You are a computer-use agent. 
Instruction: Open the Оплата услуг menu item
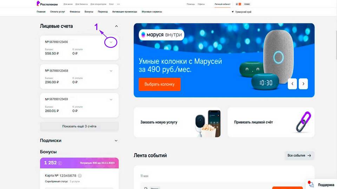(x=57, y=12)
